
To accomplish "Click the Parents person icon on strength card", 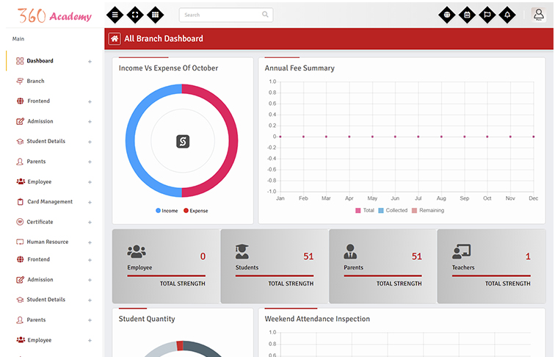I will coord(350,251).
